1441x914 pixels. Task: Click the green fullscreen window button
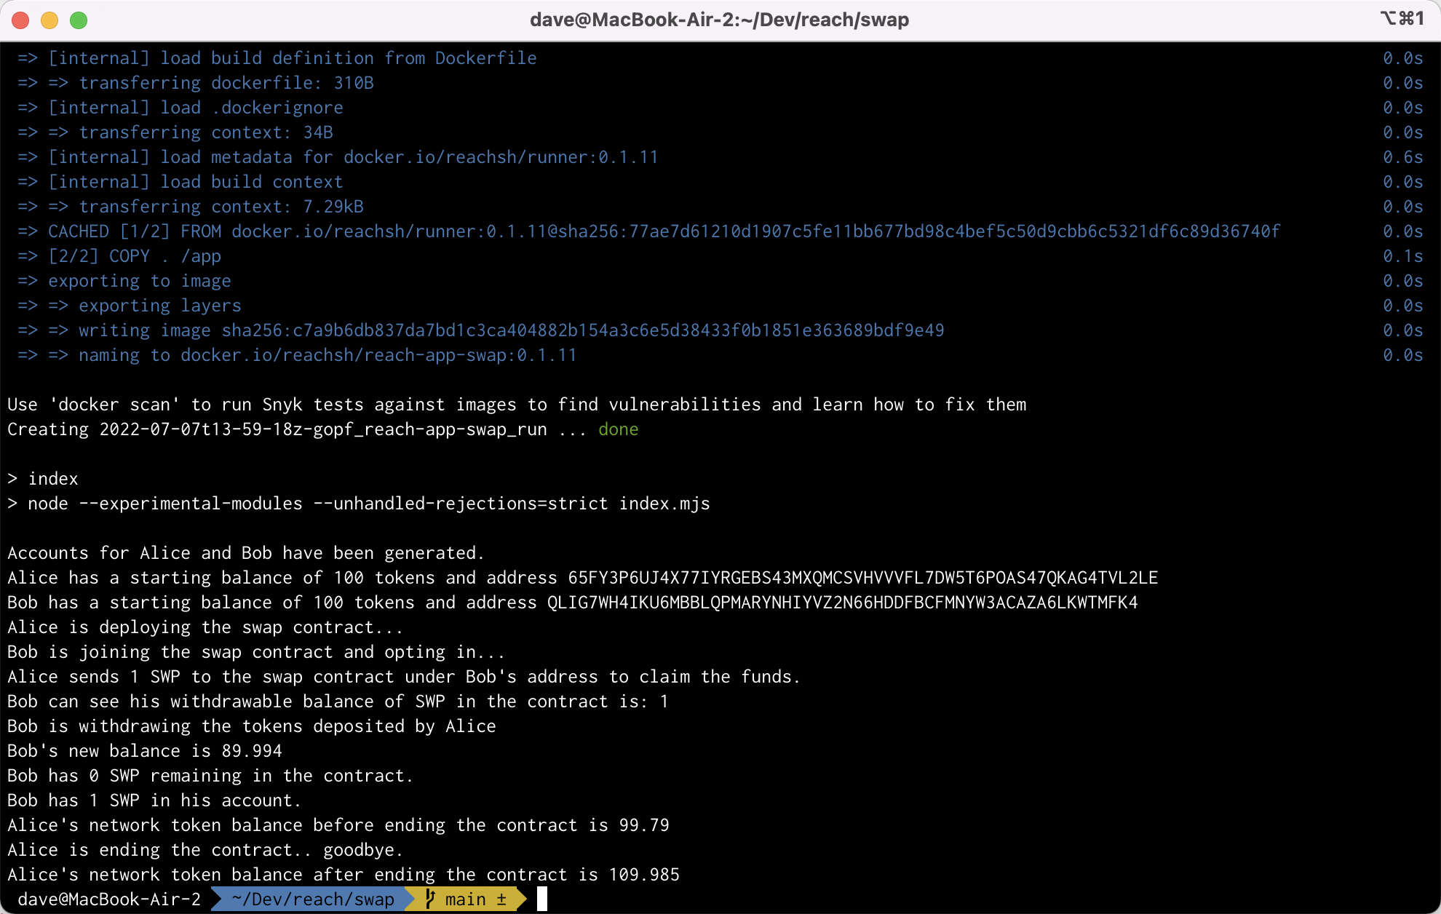(79, 20)
